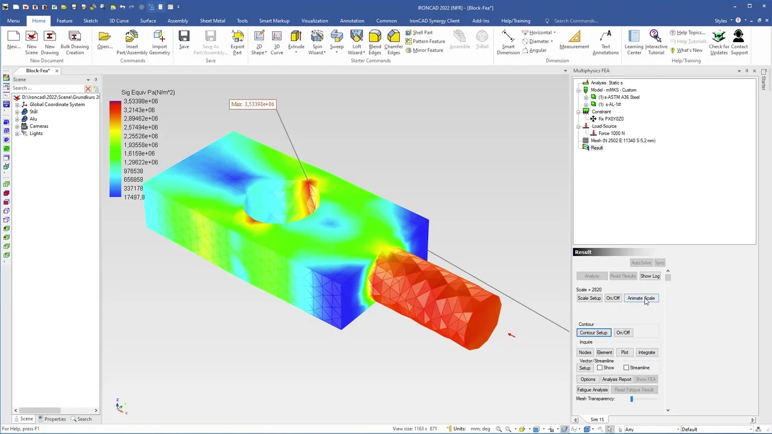This screenshot has height=434, width=772.
Task: Expand the Stål part node
Action: tap(17, 112)
